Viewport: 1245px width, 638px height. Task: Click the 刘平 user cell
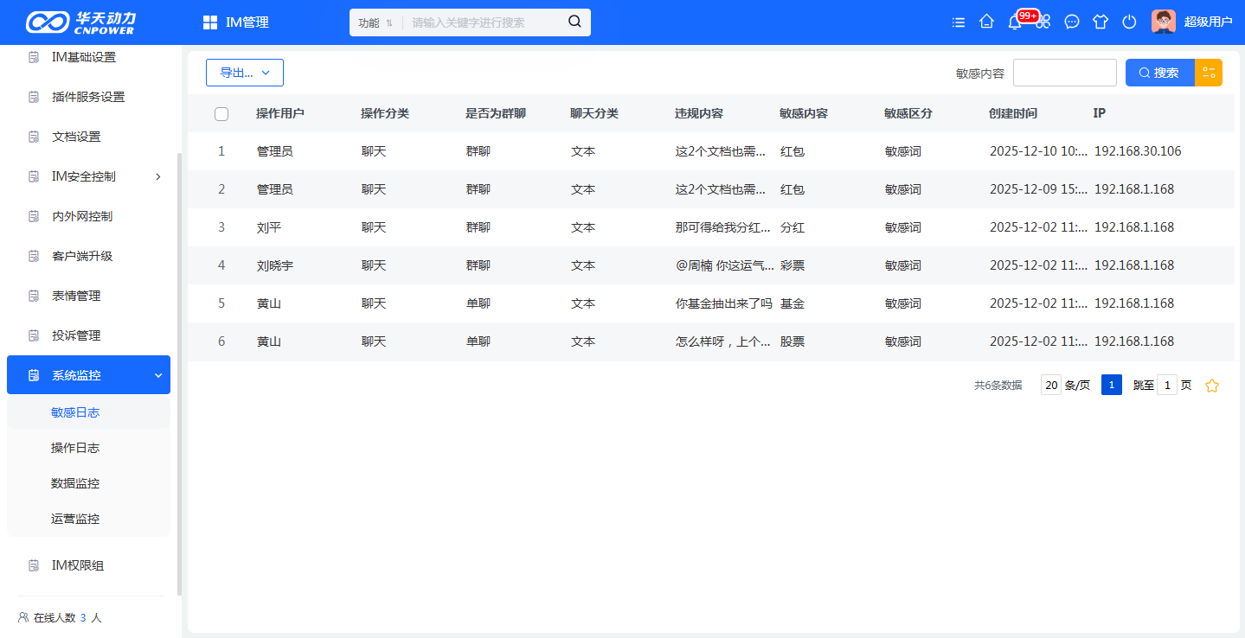click(x=269, y=227)
